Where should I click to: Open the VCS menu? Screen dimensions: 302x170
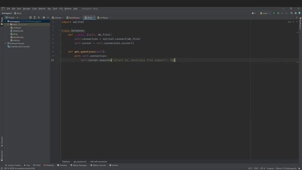61,8
